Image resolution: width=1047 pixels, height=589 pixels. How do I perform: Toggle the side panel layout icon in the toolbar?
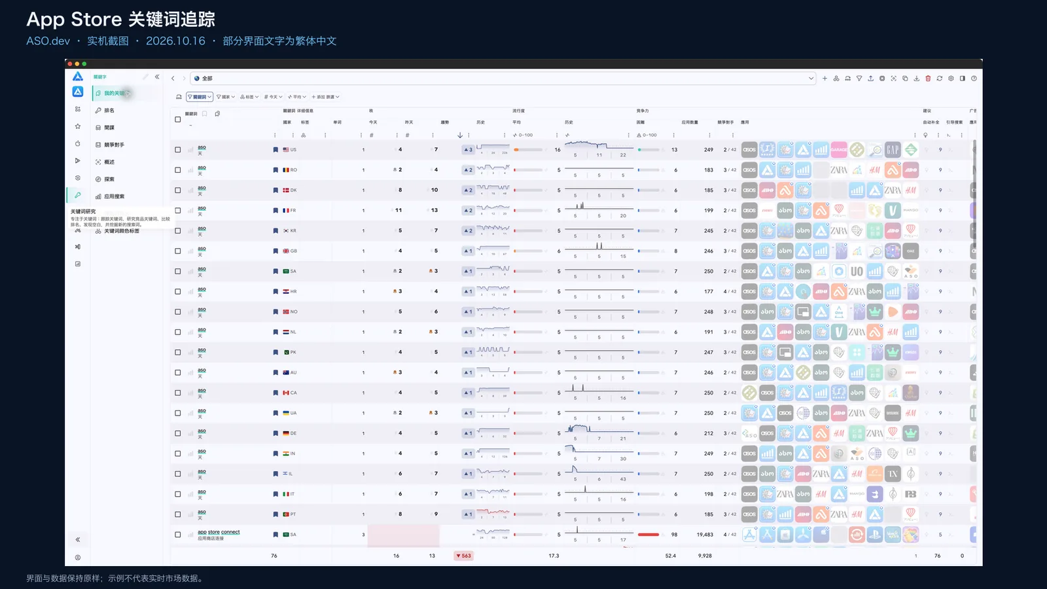(962, 78)
